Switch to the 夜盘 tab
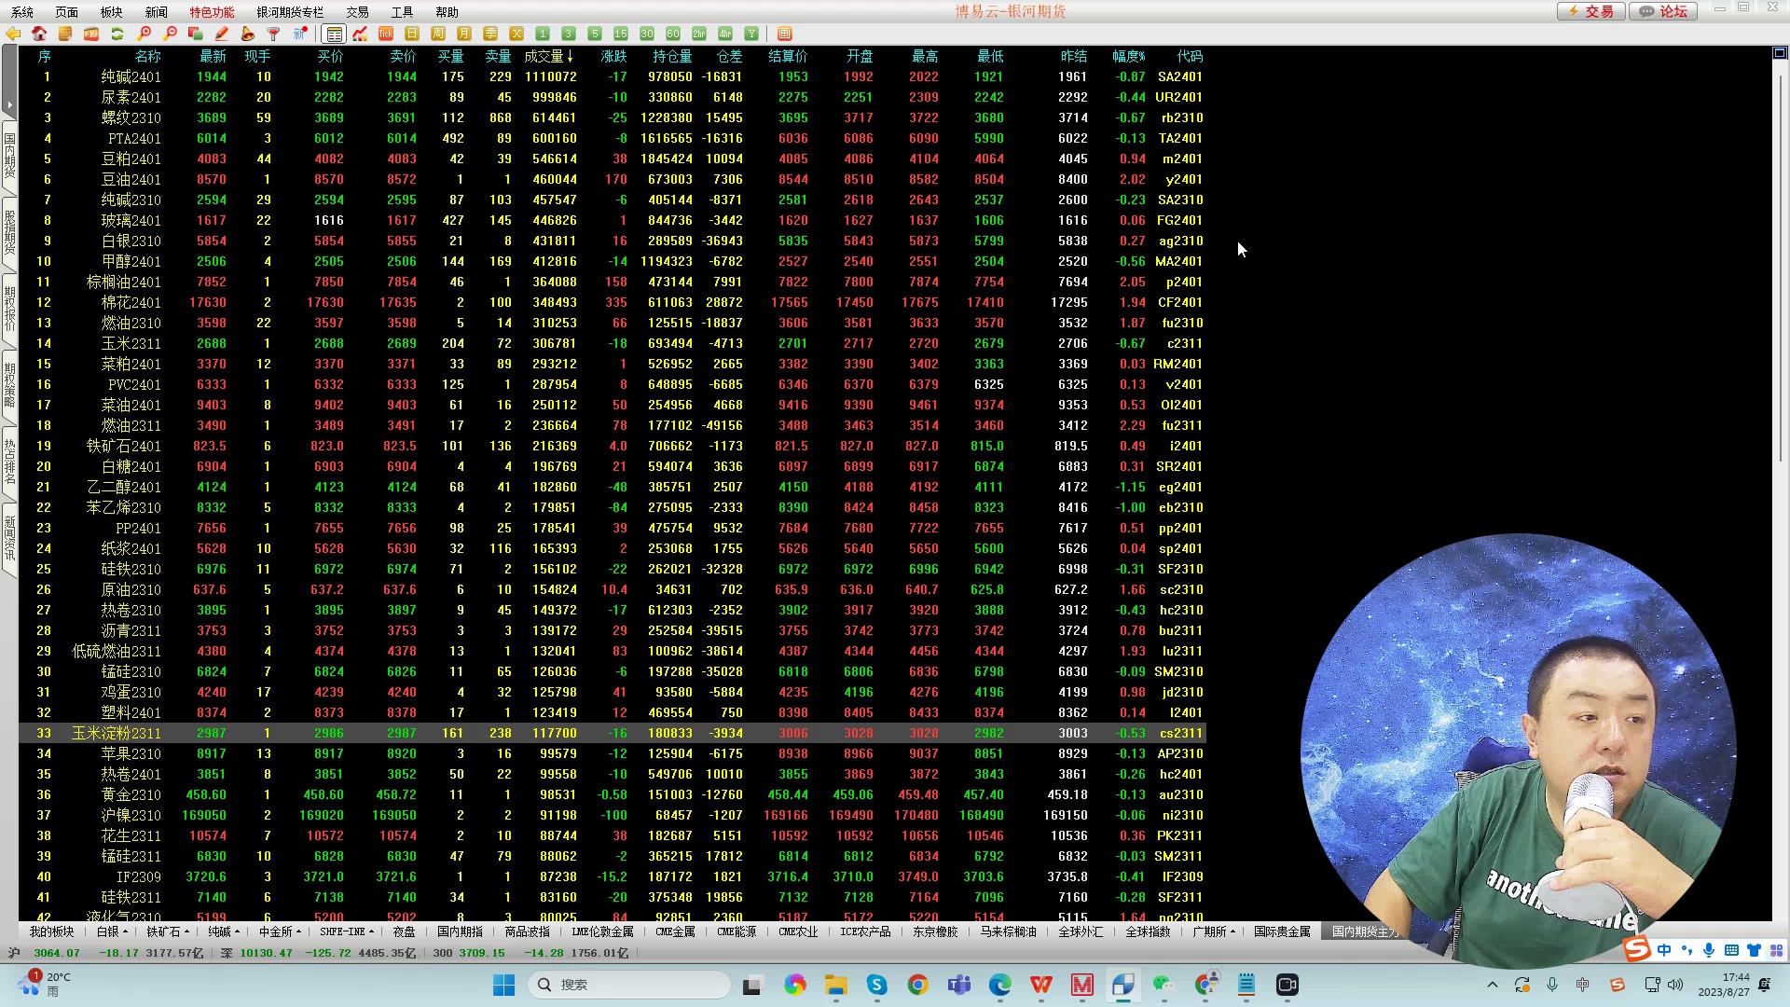Screen dimensions: 1790x1007 404,931
